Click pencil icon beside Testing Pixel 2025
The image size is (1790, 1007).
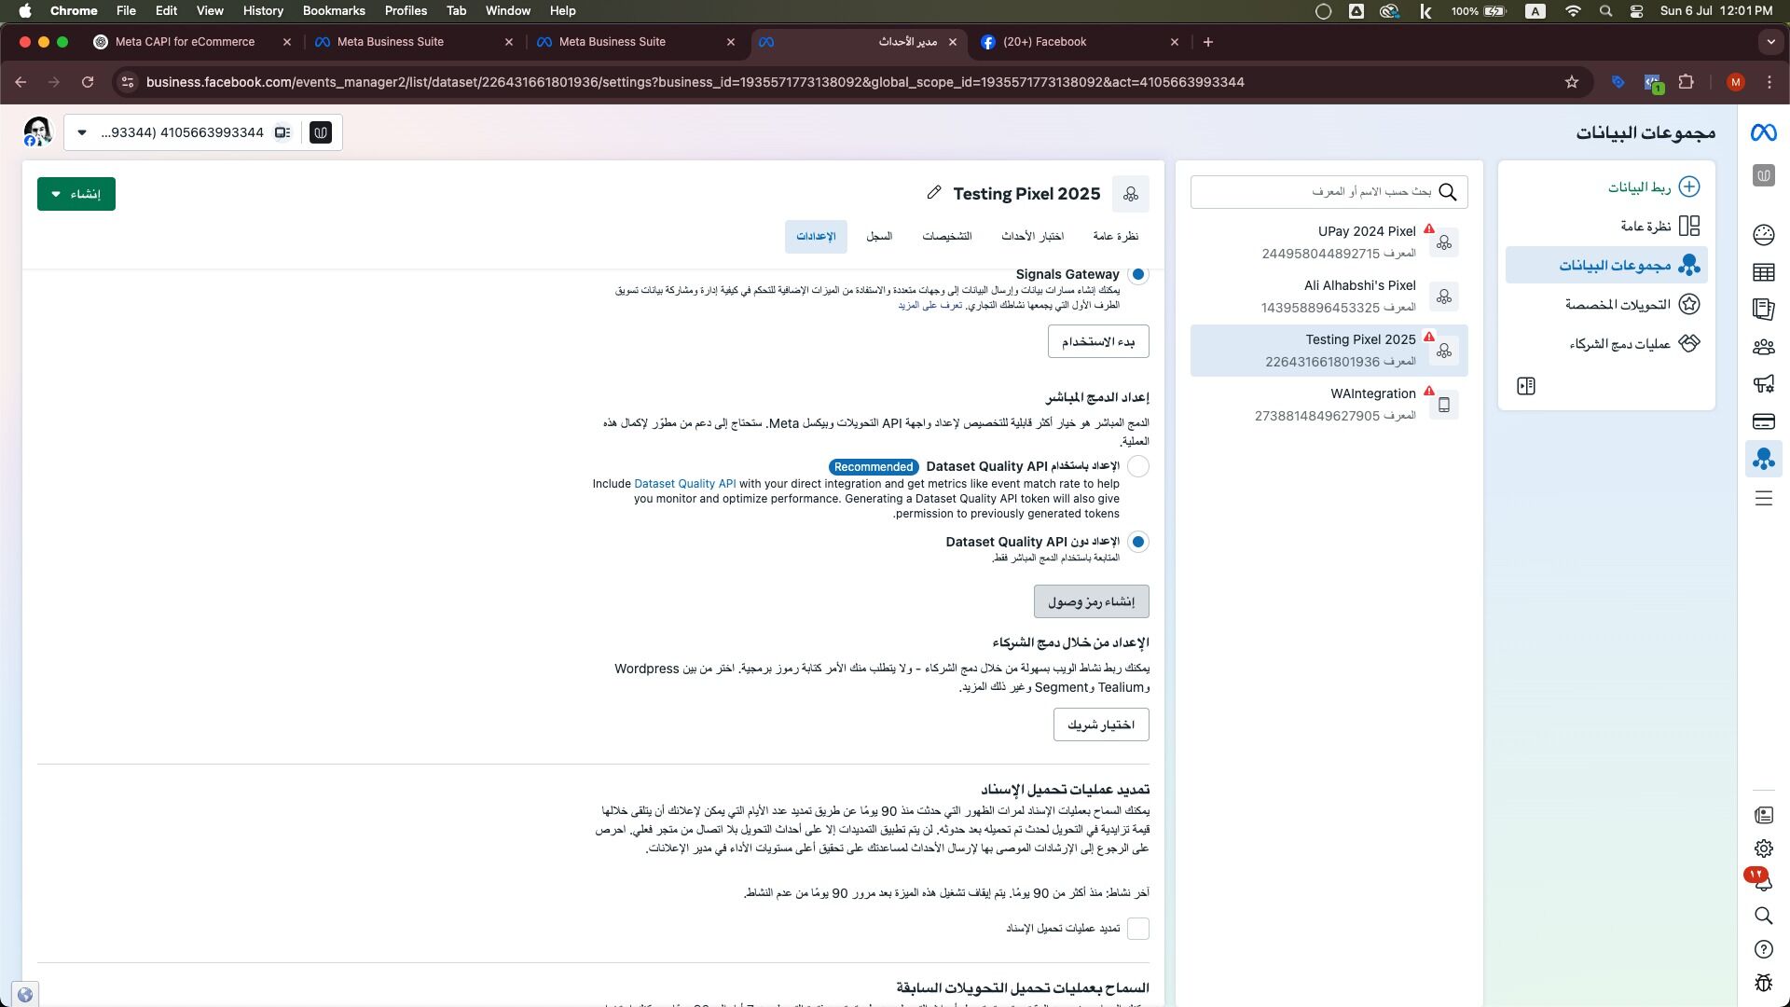pyautogui.click(x=933, y=193)
